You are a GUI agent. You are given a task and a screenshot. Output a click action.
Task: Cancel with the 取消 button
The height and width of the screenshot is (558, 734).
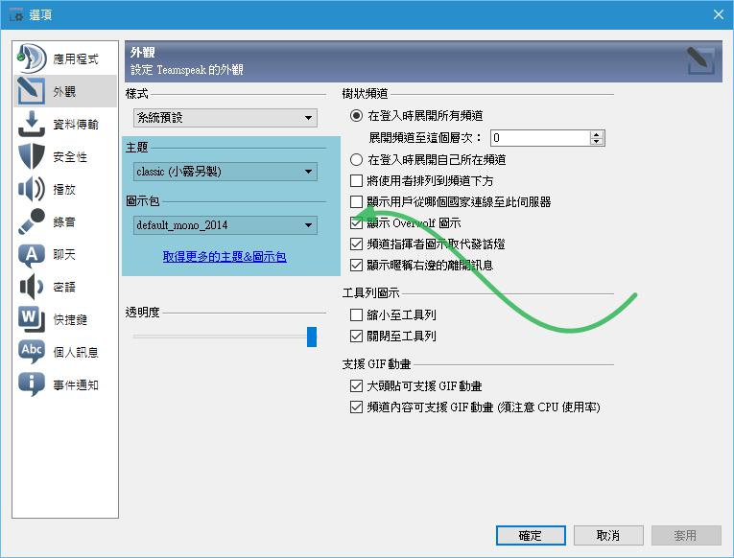pyautogui.click(x=608, y=536)
